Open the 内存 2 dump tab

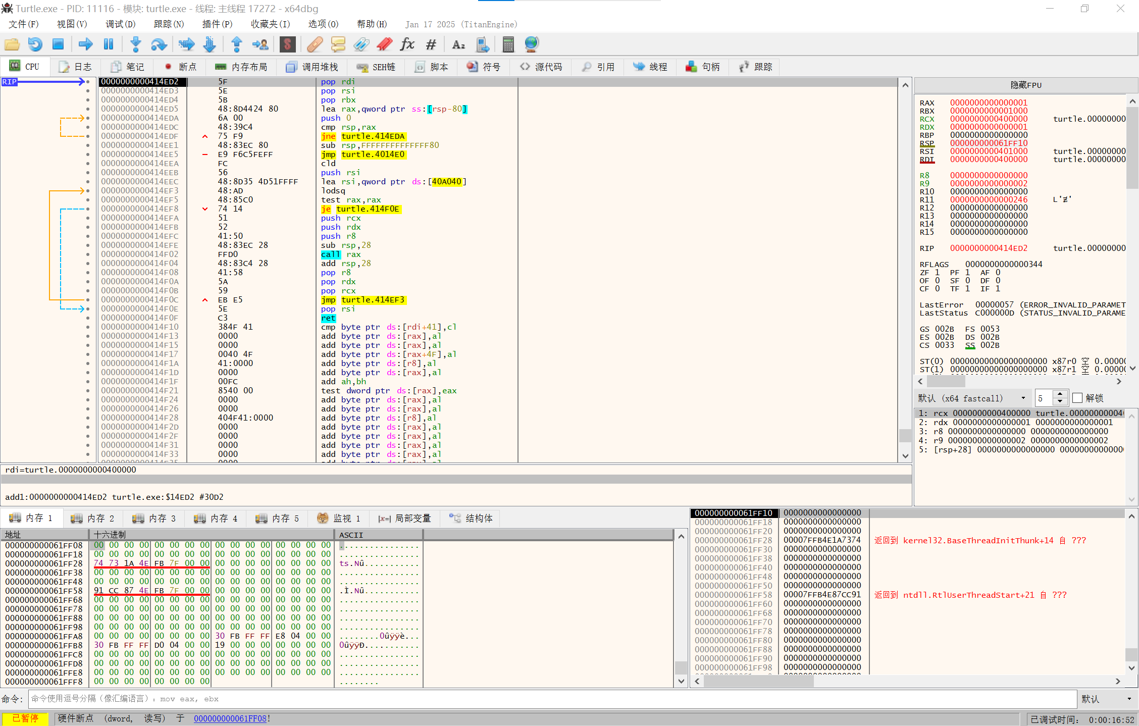(92, 518)
